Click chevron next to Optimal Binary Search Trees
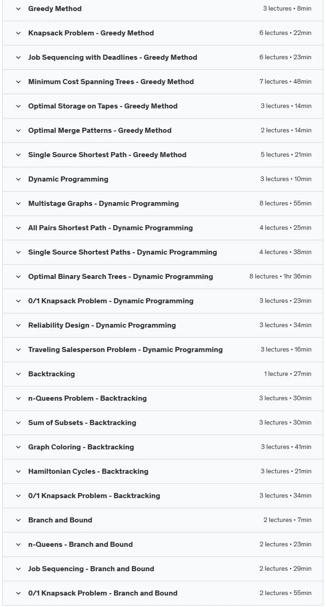The height and width of the screenshot is (607, 326). point(18,277)
